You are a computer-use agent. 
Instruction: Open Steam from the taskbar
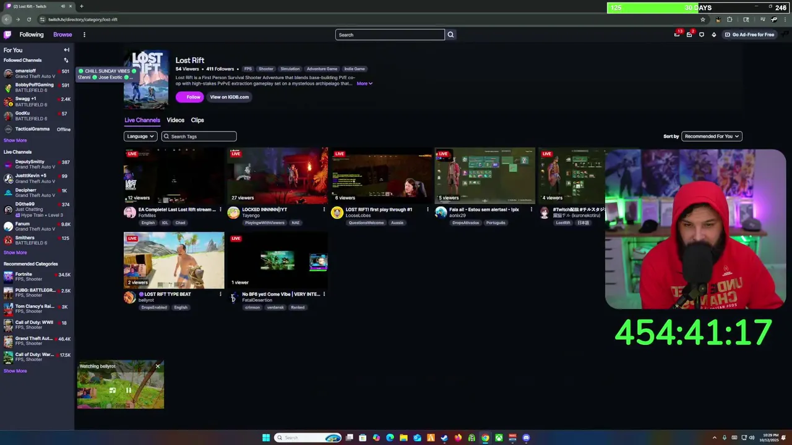click(x=444, y=438)
